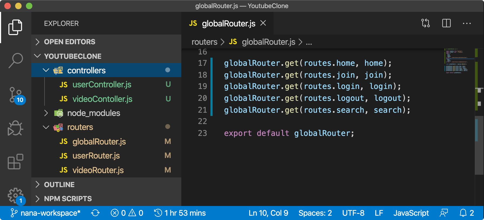484x220 pixels.
Task: Expand the Open Editors section
Action: point(106,42)
